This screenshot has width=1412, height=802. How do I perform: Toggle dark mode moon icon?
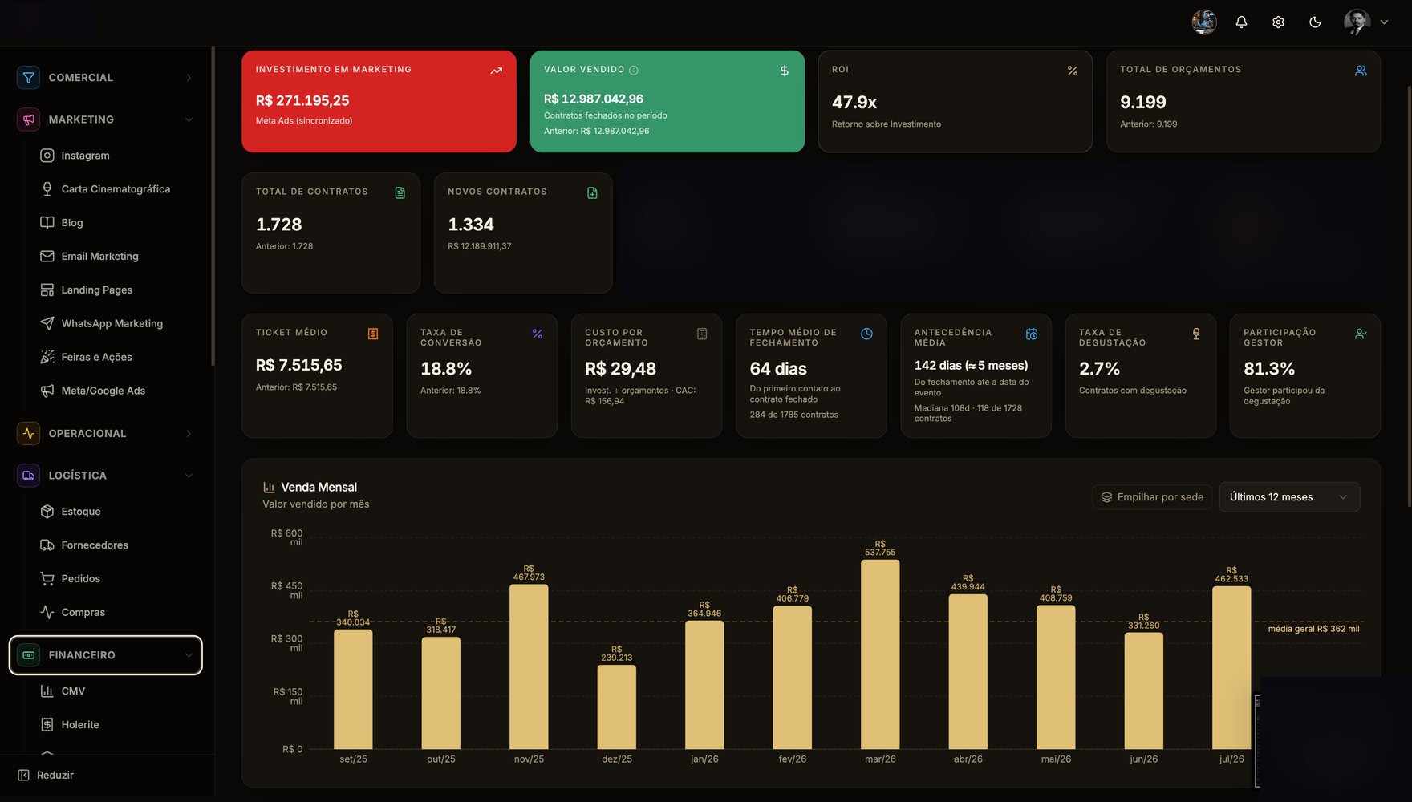click(x=1315, y=22)
